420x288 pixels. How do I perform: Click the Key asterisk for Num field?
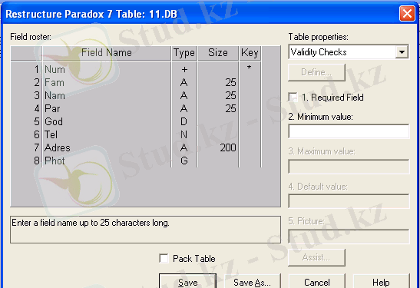(250, 68)
